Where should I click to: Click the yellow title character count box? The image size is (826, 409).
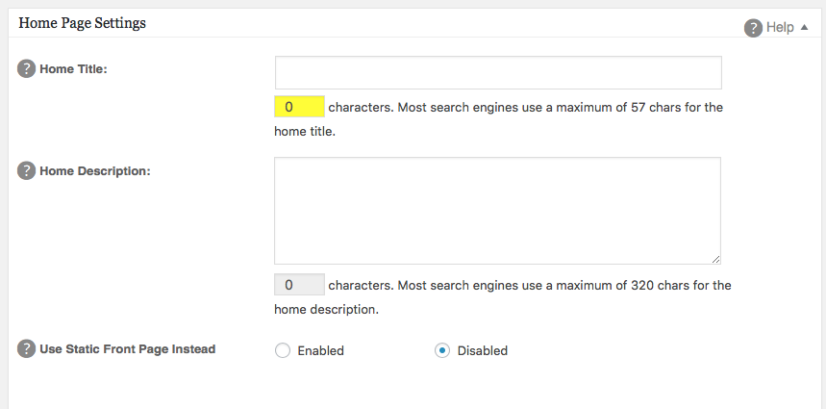[x=299, y=107]
